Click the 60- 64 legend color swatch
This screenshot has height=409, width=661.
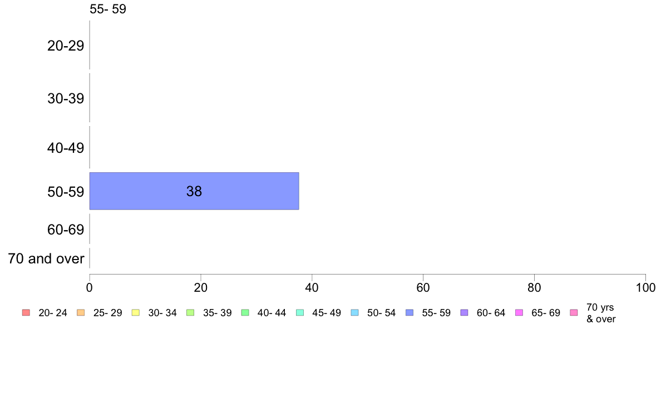coord(465,312)
